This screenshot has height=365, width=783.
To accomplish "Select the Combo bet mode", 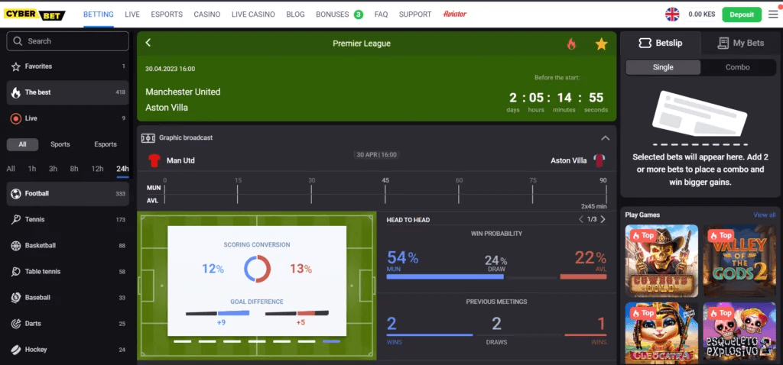I will tap(738, 67).
